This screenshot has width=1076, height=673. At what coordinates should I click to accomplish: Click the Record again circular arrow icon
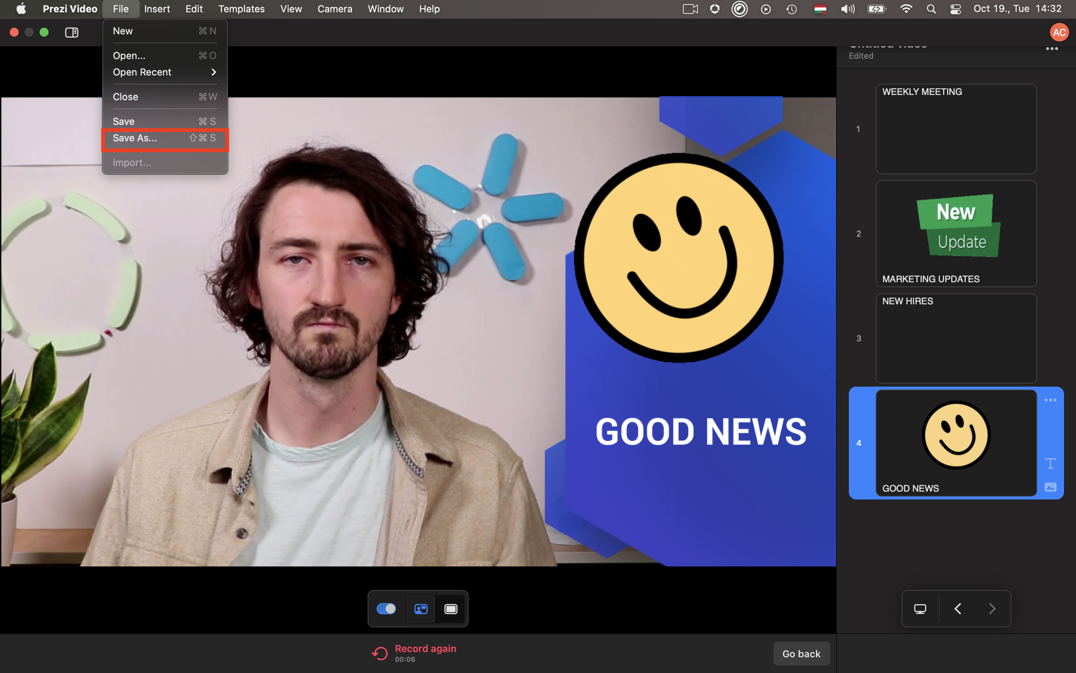point(380,653)
